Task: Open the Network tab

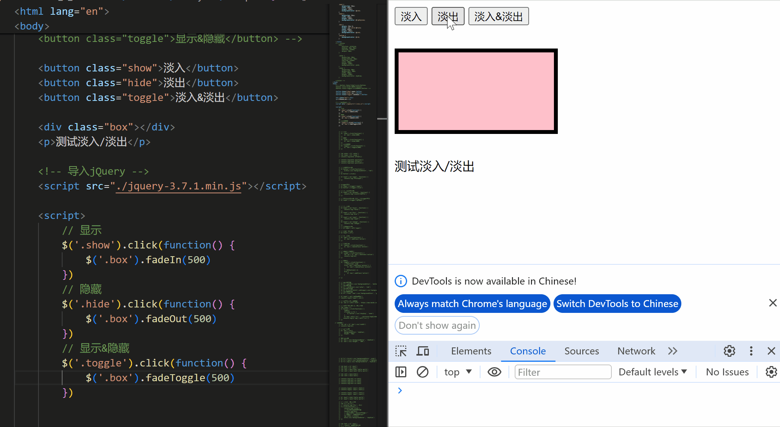Action: click(x=636, y=351)
